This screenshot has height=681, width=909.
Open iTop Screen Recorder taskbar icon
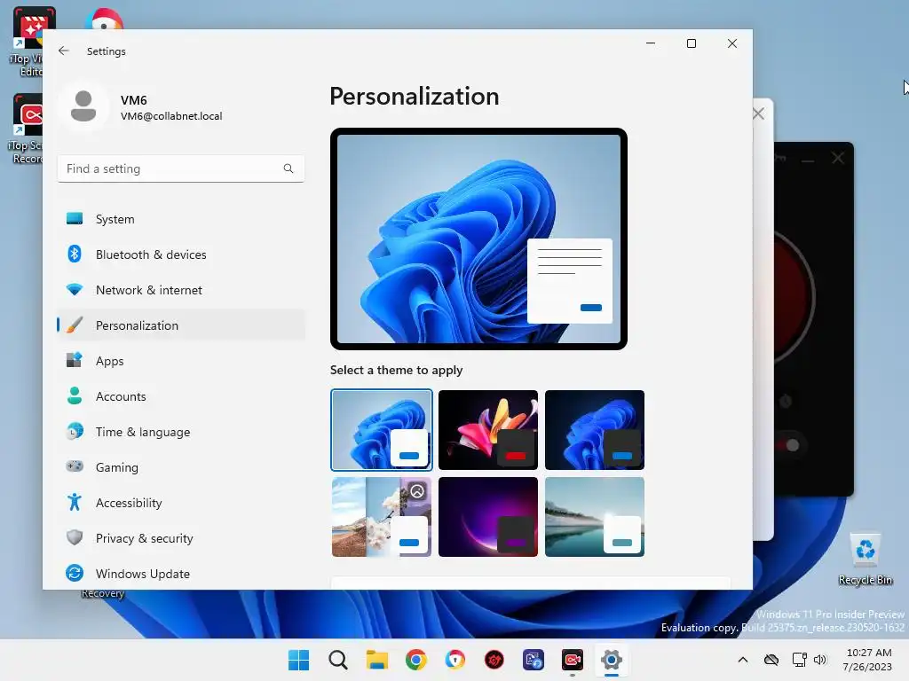(x=573, y=660)
